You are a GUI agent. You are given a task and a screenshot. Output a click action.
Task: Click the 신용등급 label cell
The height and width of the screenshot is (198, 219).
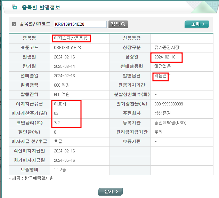tap(130, 38)
